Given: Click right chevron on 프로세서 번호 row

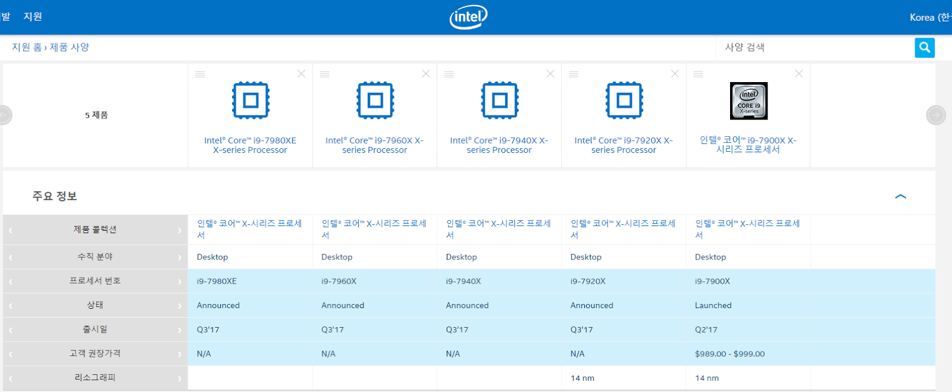Looking at the screenshot, I should point(178,281).
